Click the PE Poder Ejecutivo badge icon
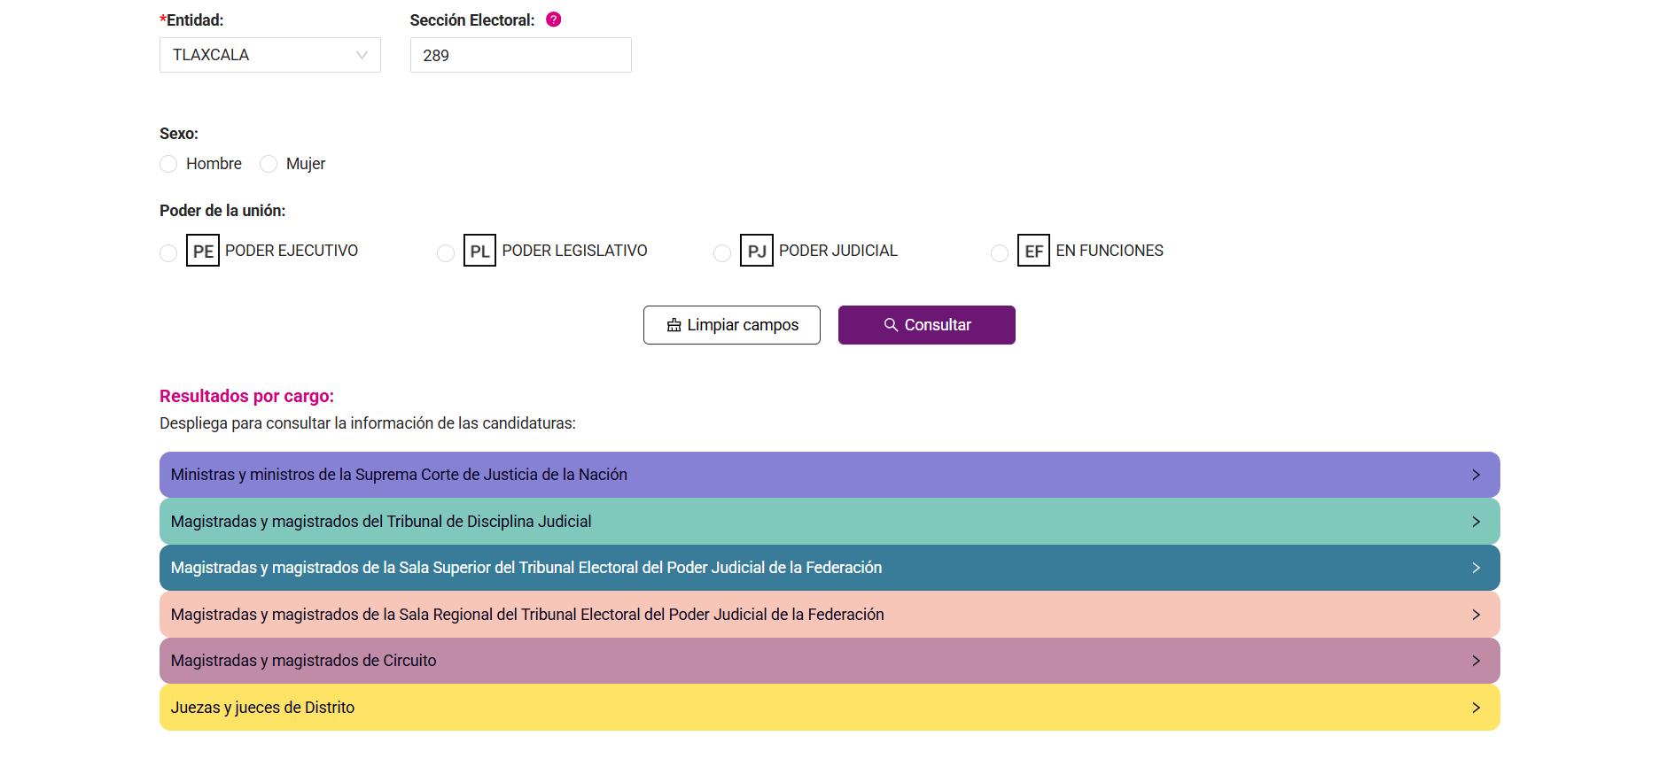Image resolution: width=1659 pixels, height=767 pixels. tap(203, 251)
